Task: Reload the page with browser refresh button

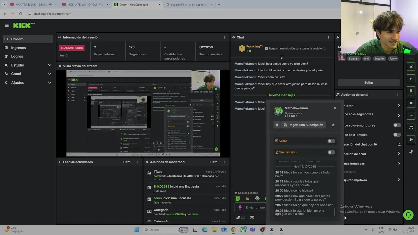Action: coord(20,14)
